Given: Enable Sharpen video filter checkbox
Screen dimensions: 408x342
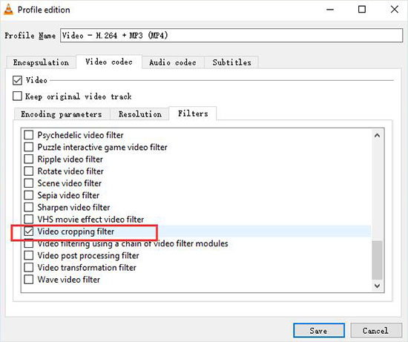Looking at the screenshot, I should pyautogui.click(x=29, y=207).
